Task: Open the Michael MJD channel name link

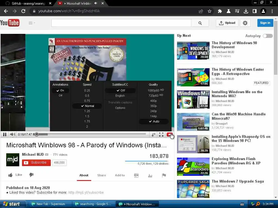Action: pyautogui.click(x=33, y=154)
